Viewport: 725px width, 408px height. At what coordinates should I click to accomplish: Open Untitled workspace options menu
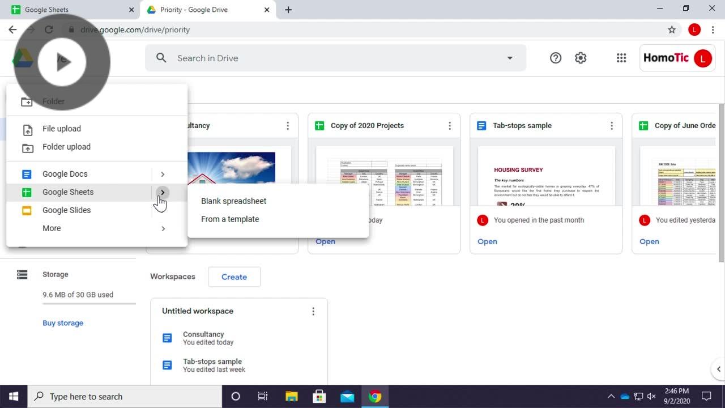pyautogui.click(x=313, y=311)
